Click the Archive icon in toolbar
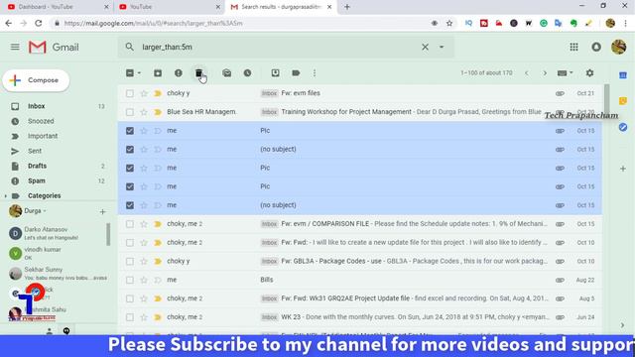The height and width of the screenshot is (357, 635). 158,72
